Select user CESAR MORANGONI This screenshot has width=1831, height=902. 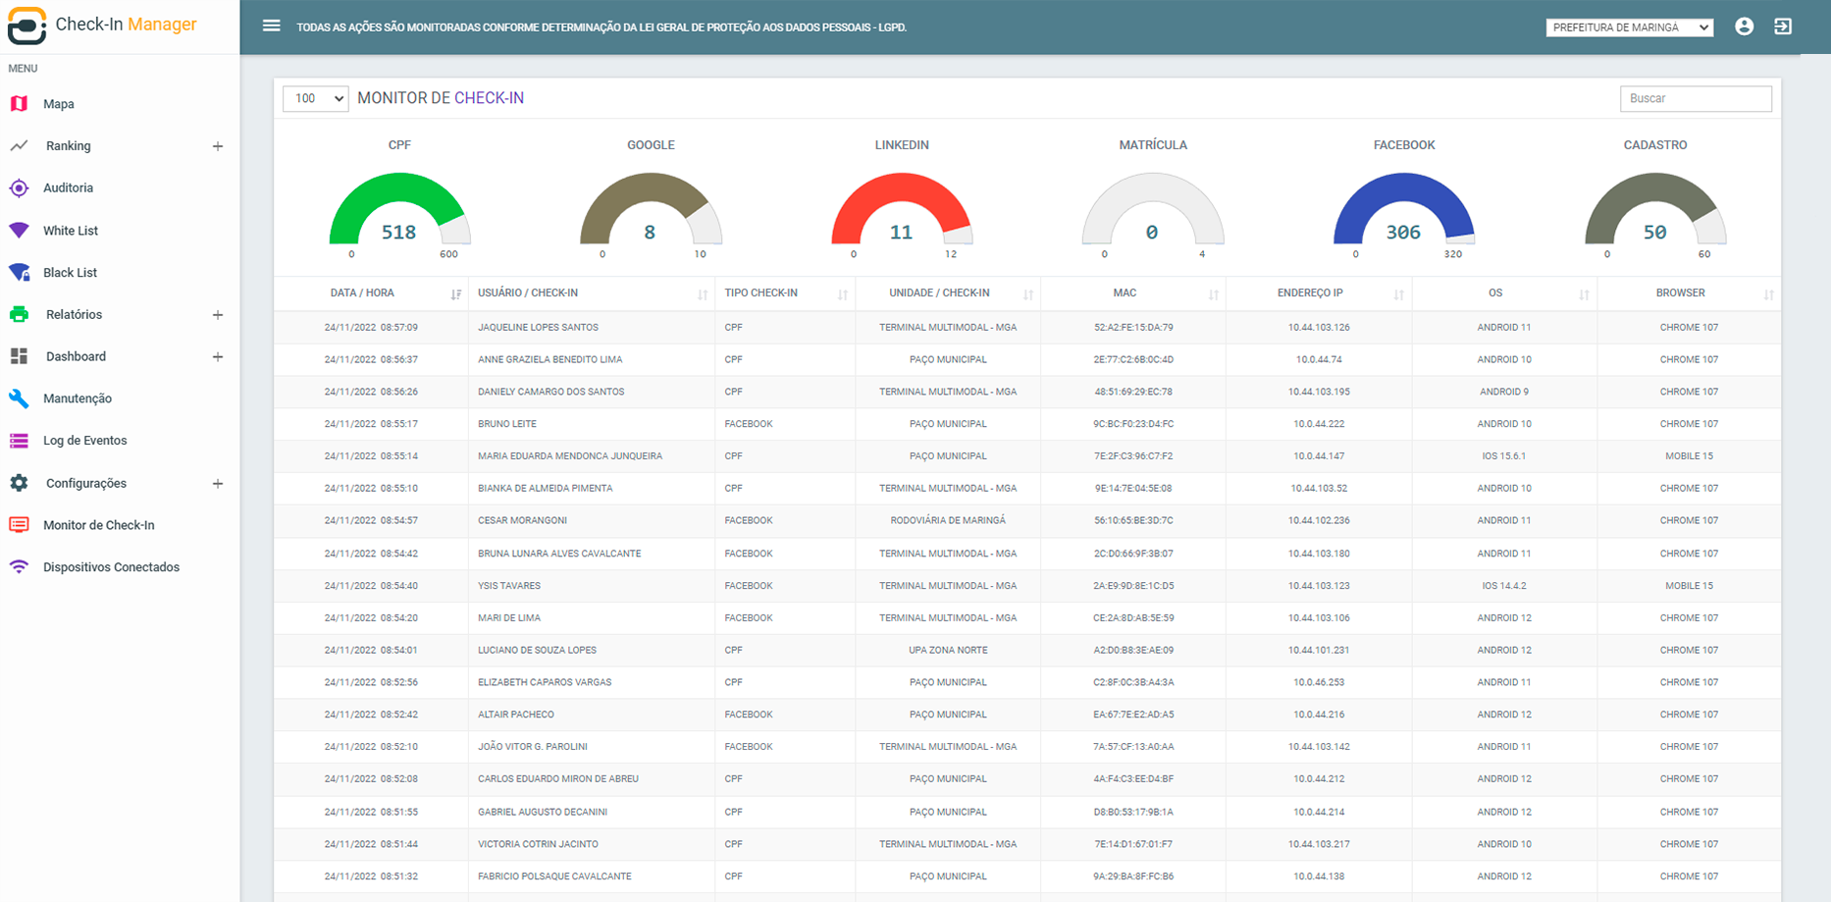522,521
